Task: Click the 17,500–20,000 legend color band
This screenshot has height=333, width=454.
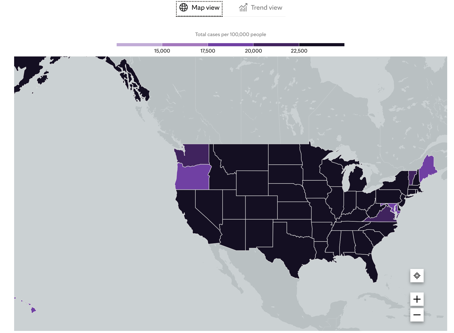Action: (230, 45)
